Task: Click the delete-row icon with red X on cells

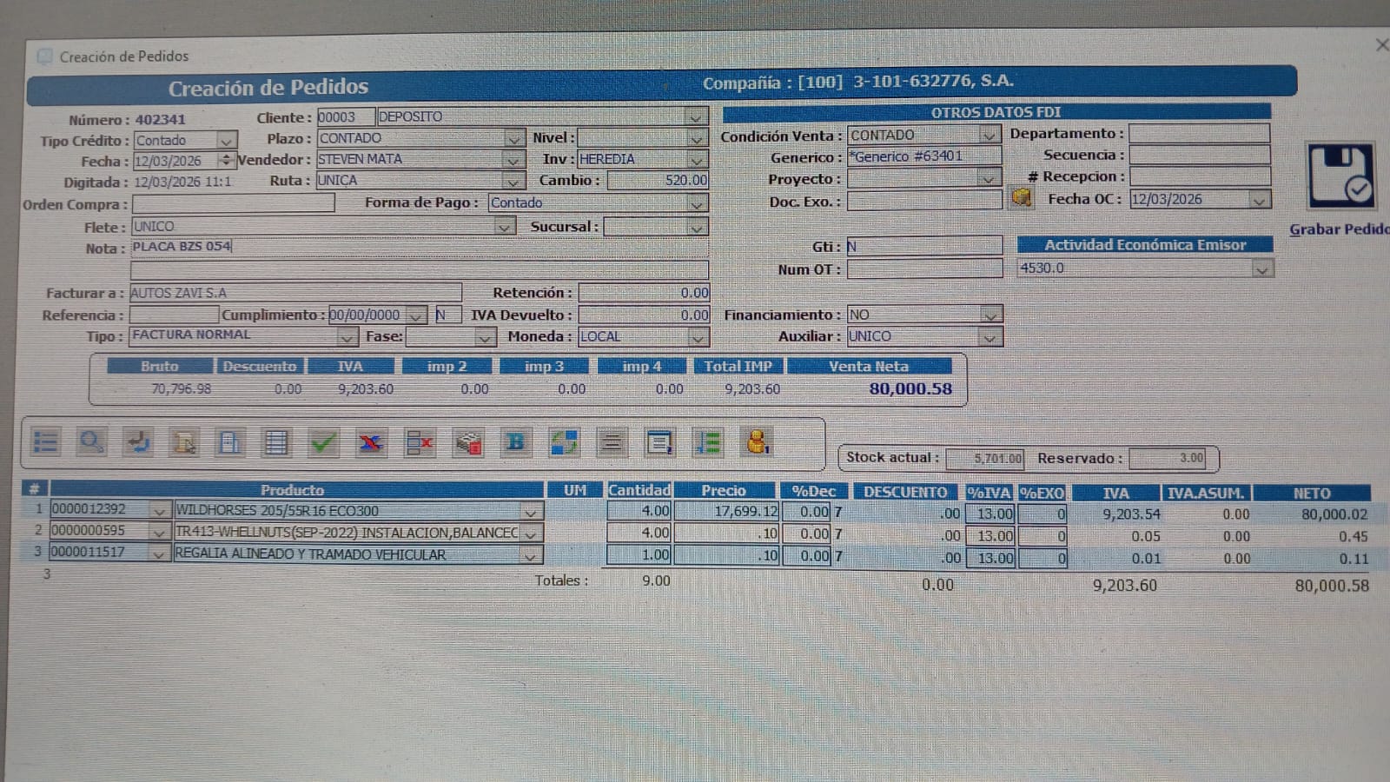Action: 418,442
